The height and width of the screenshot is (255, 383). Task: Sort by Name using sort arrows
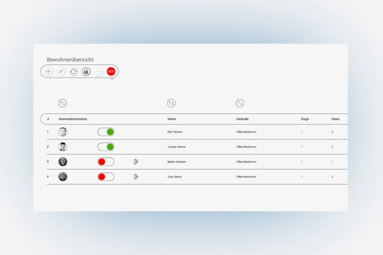point(171,103)
